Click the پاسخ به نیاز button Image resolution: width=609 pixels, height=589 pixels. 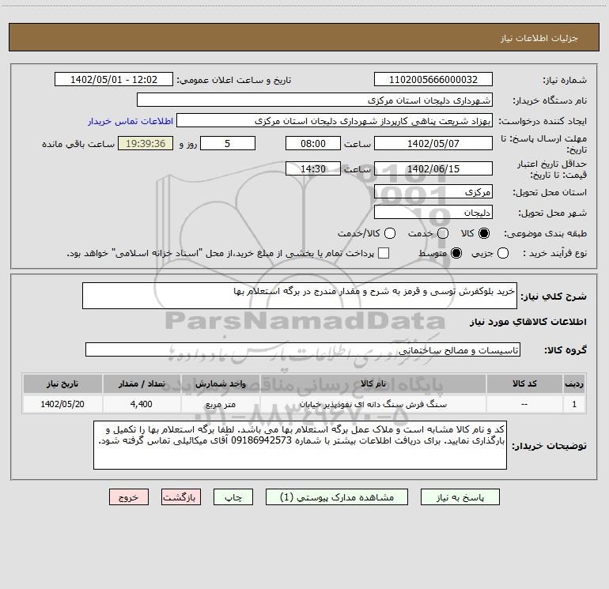pyautogui.click(x=460, y=497)
